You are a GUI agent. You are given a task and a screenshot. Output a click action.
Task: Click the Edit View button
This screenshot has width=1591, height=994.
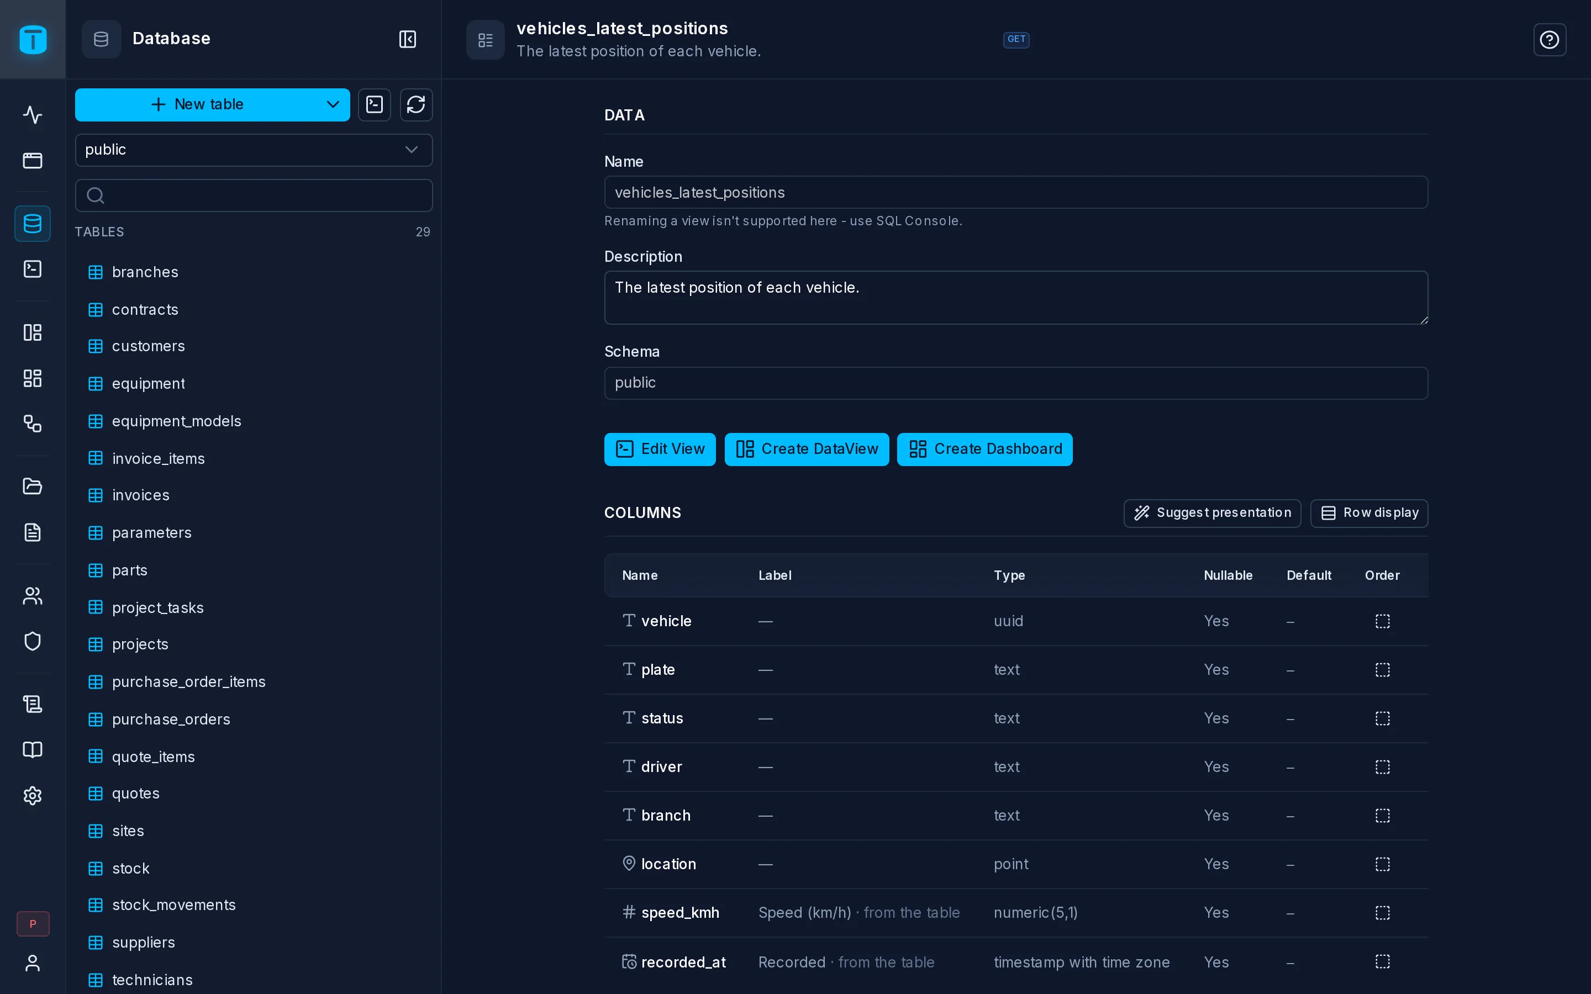tap(660, 449)
